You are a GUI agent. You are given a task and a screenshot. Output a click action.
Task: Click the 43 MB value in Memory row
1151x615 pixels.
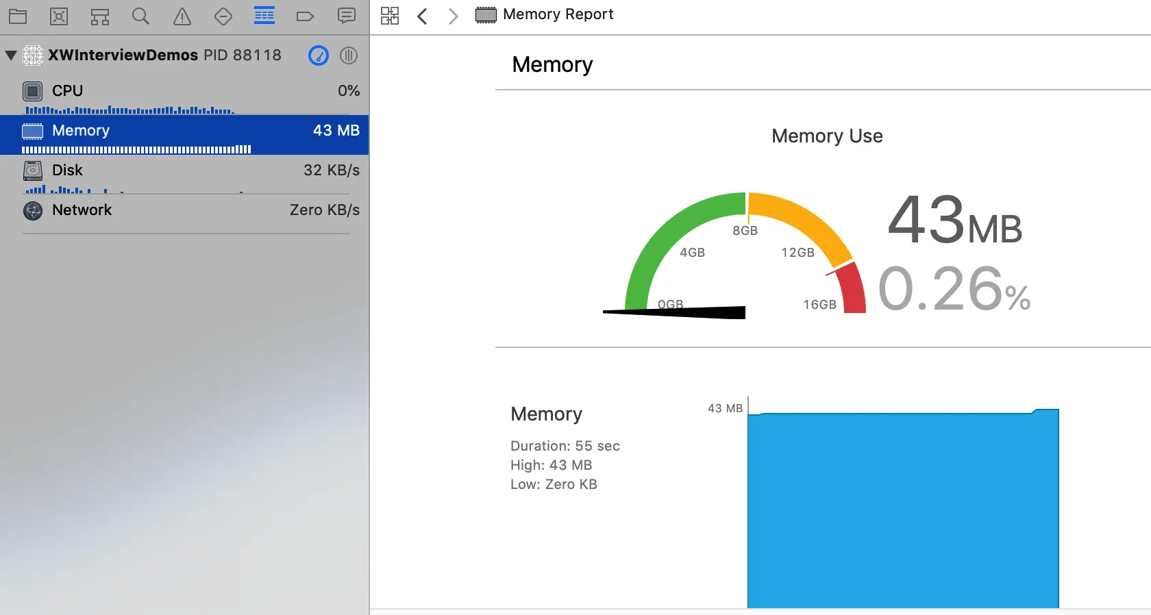tap(336, 130)
